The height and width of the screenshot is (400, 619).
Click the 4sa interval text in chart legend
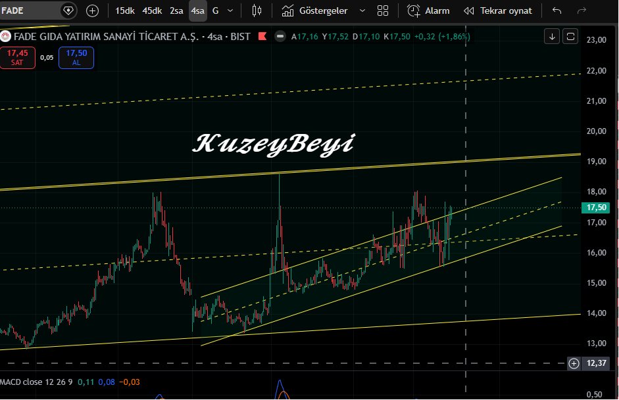(x=215, y=37)
